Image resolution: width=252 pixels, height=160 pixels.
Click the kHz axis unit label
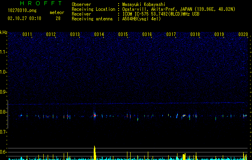(x=4, y=32)
